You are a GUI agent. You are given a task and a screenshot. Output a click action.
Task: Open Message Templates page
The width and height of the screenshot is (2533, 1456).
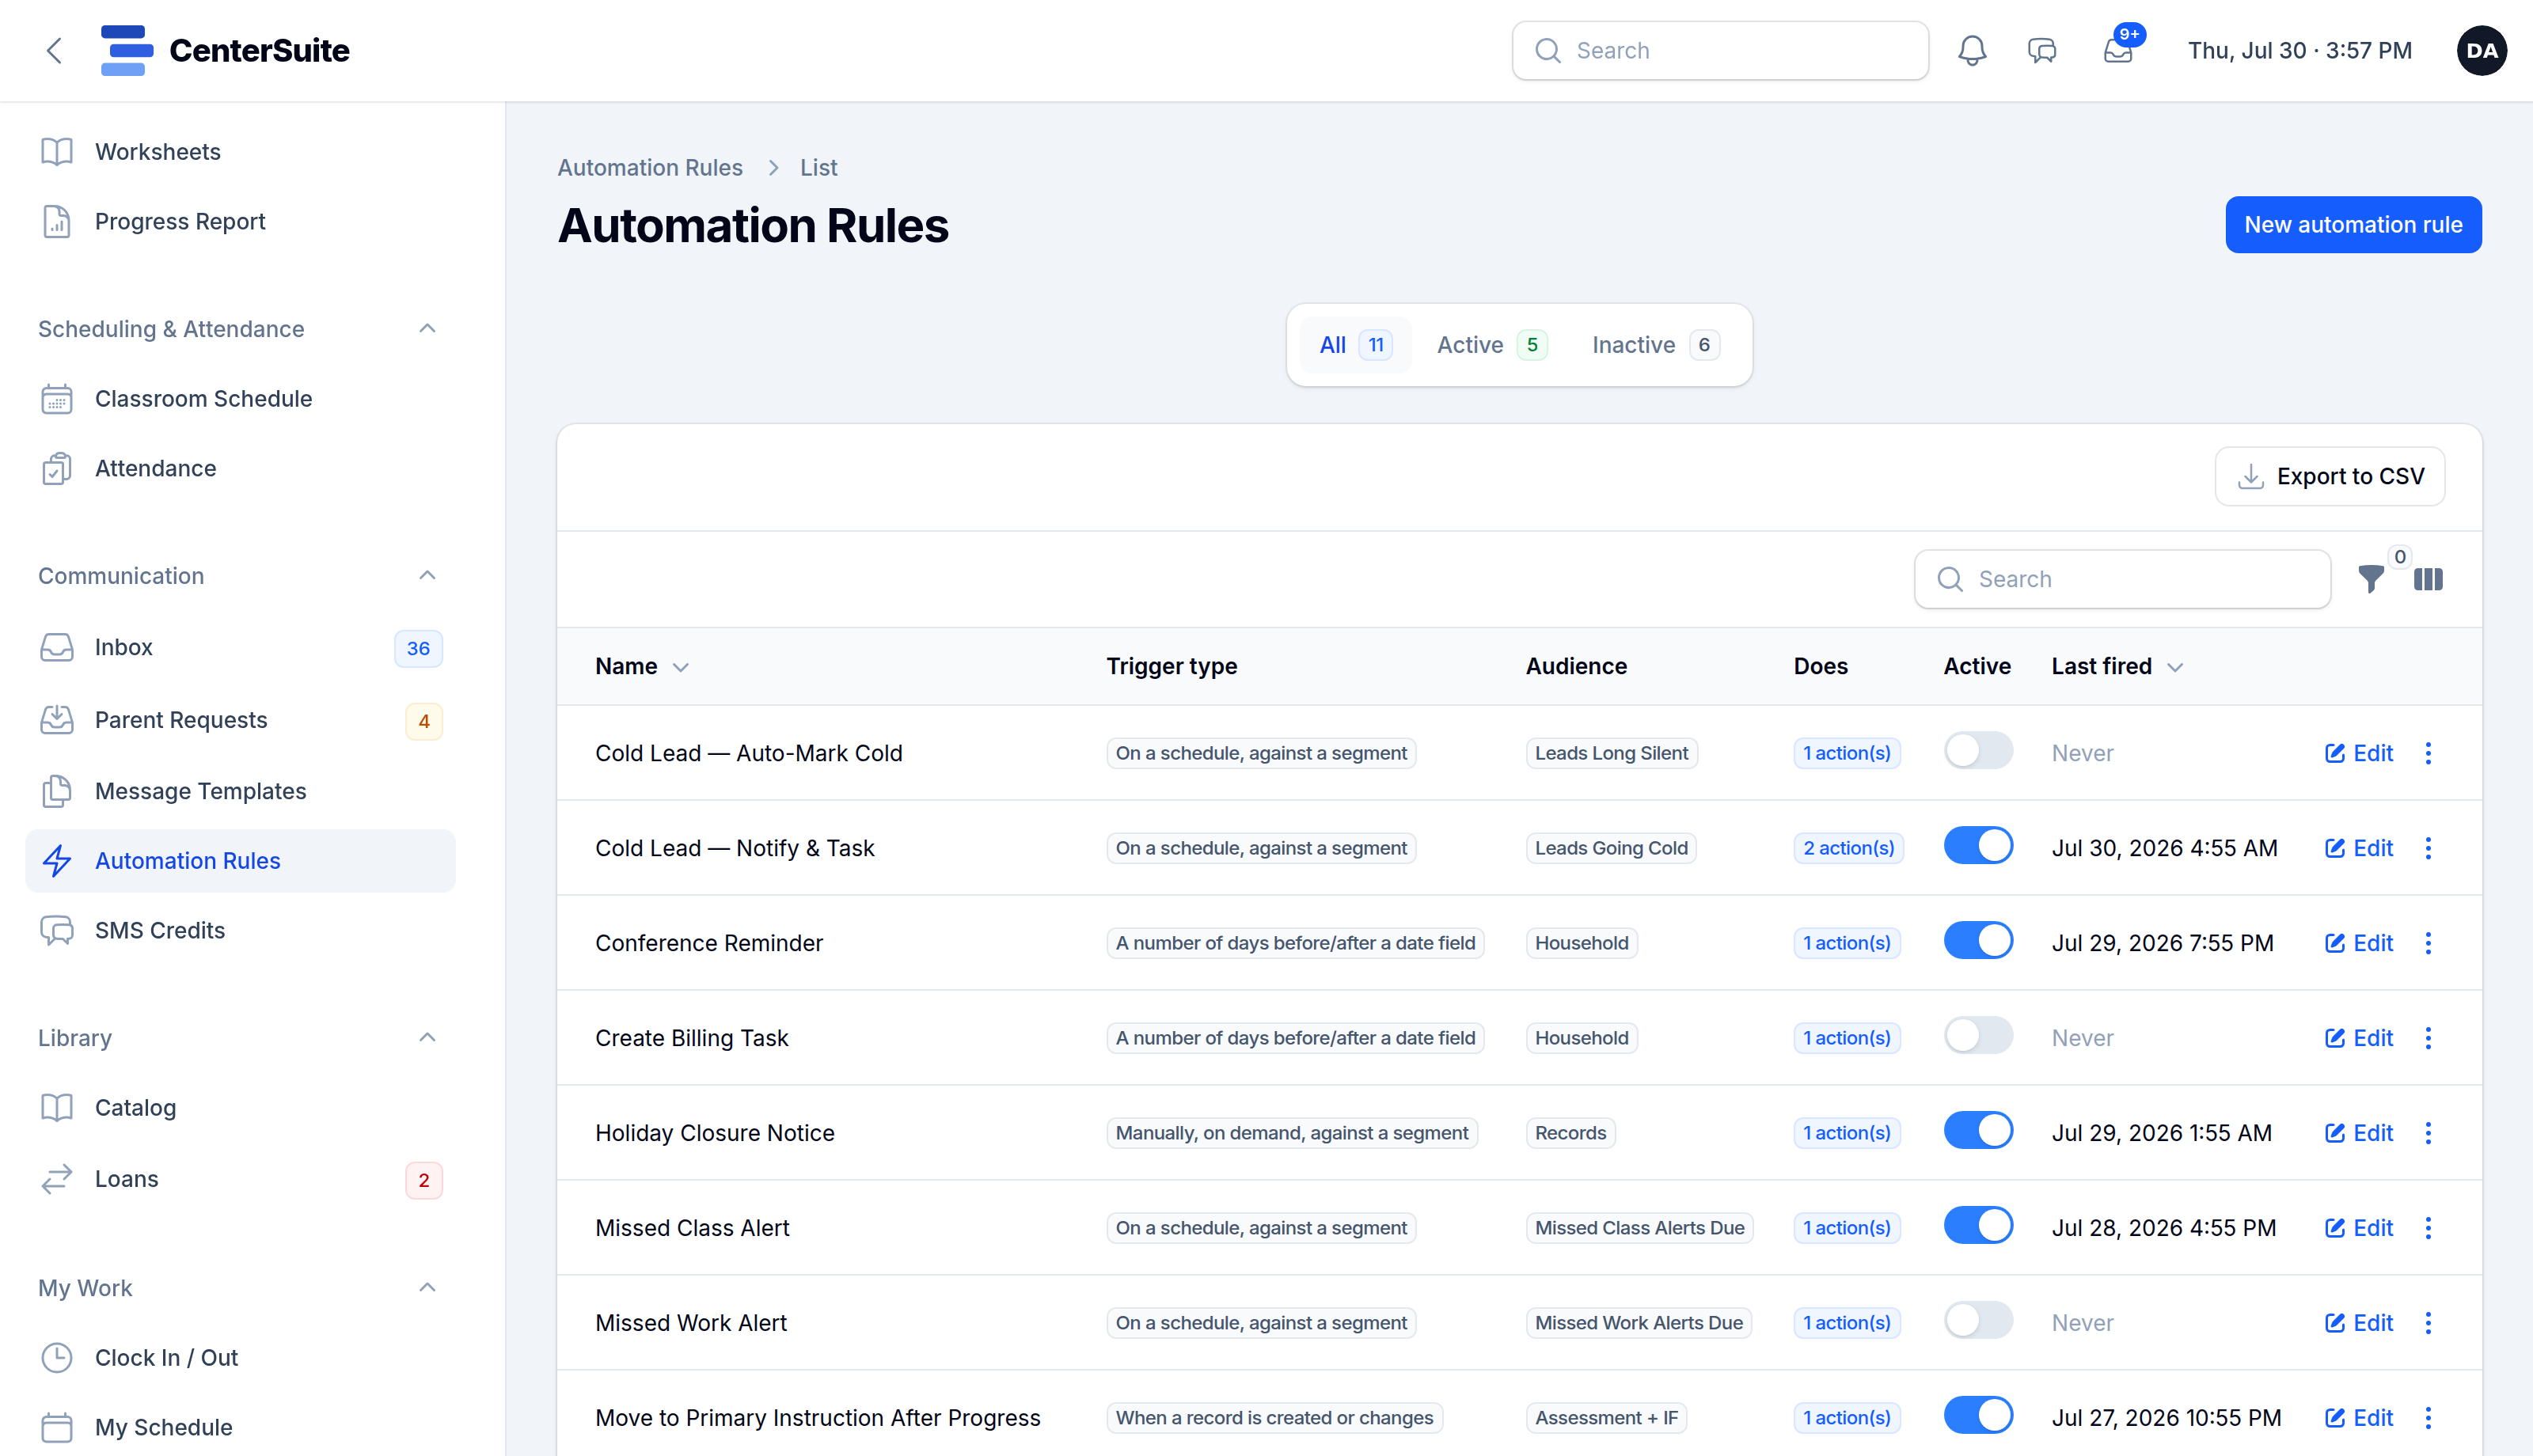pyautogui.click(x=240, y=791)
